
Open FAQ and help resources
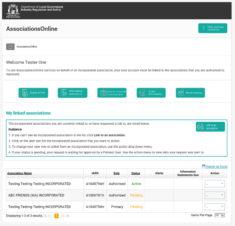pyautogui.click(x=213, y=28)
